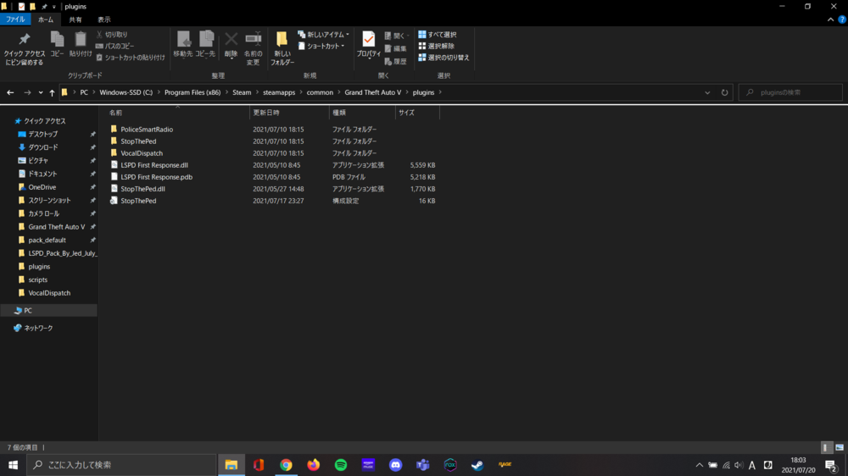Screen dimensions: 848x476
Task: Collapse the ribbon with chevron
Action: [x=830, y=19]
